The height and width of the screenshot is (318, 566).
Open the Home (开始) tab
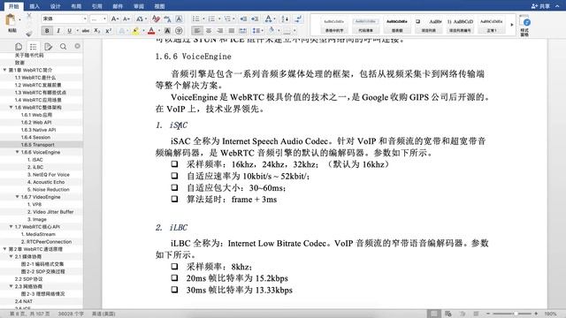tap(13, 6)
